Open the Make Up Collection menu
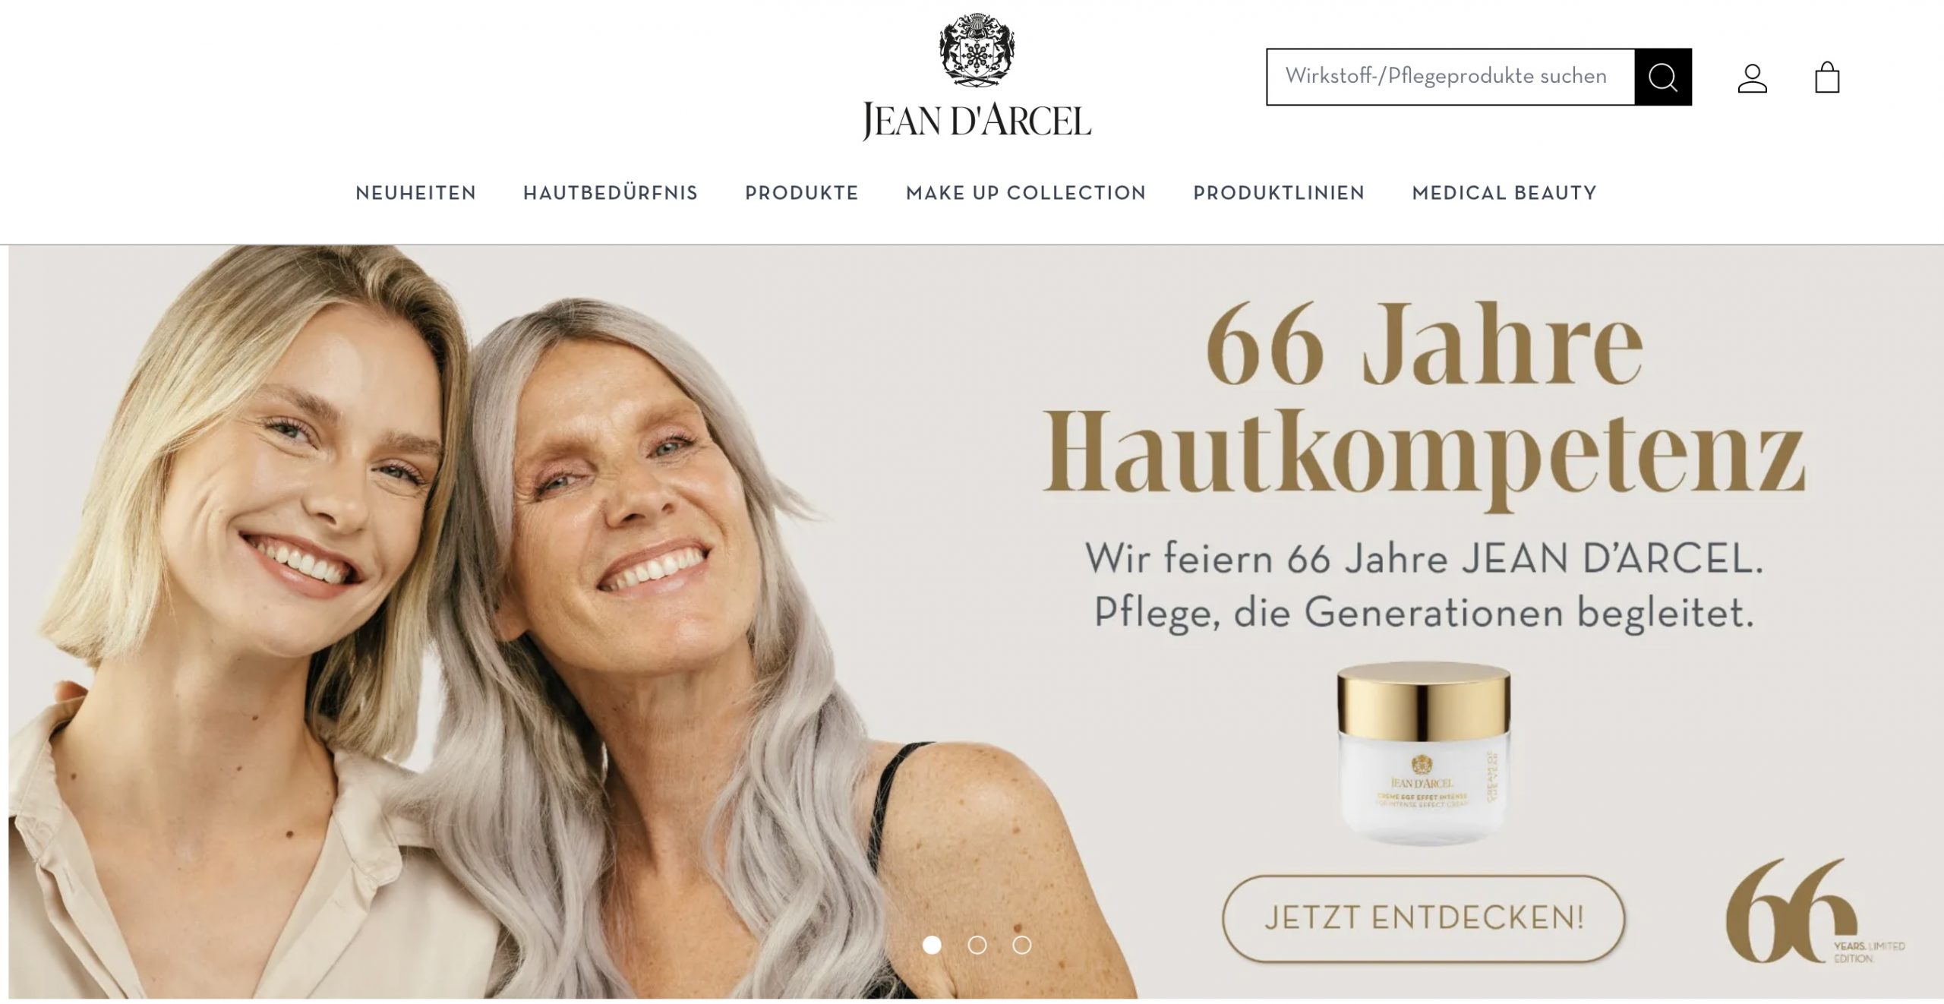Viewport: 1944px width, 1004px height. click(1026, 193)
